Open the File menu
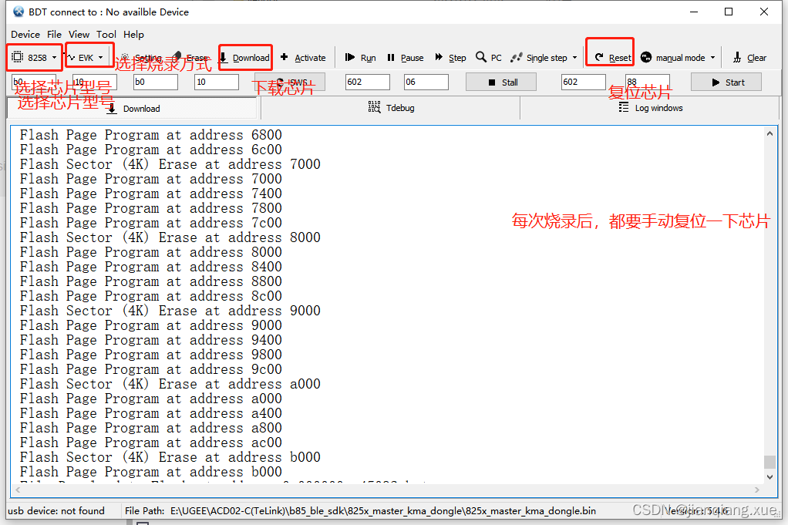The image size is (788, 525). (54, 34)
